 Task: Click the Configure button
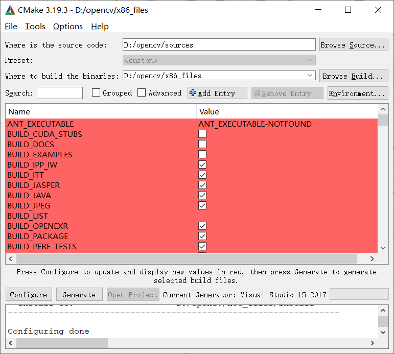[29, 294]
